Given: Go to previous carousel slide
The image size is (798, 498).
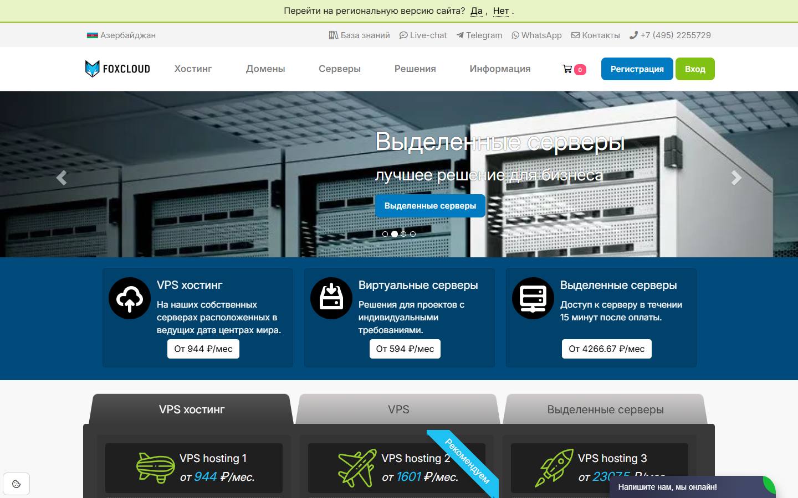Looking at the screenshot, I should [62, 178].
